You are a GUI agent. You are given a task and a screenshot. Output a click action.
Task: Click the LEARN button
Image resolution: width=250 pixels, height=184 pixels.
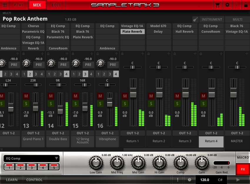coord(12,180)
